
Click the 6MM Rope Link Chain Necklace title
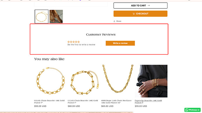(116, 102)
